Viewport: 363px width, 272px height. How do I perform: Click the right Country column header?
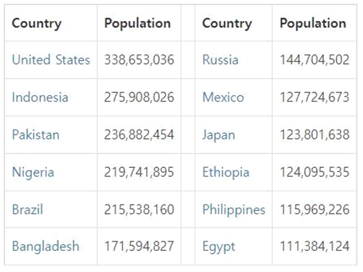[x=227, y=24]
